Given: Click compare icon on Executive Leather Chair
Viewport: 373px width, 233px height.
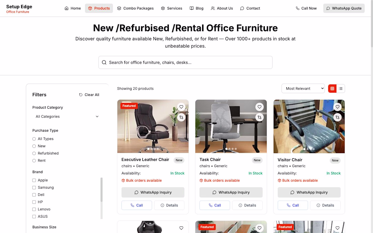Looking at the screenshot, I should click(181, 117).
